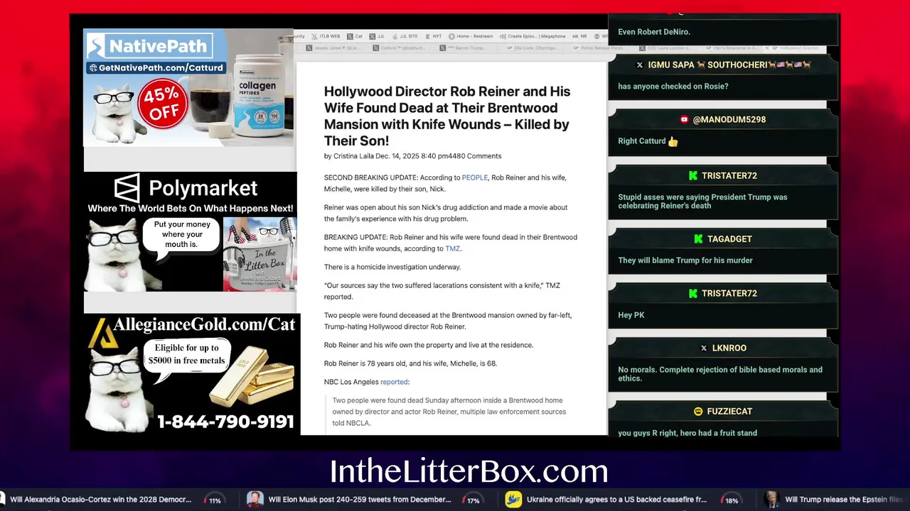Open the Home - Restream bookmark
The height and width of the screenshot is (511, 910).
(x=471, y=36)
